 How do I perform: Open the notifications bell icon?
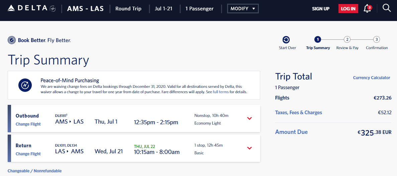(367, 9)
